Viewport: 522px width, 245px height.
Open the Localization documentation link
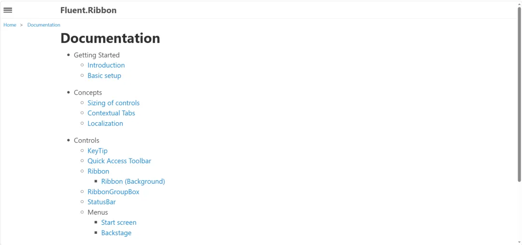(x=105, y=124)
